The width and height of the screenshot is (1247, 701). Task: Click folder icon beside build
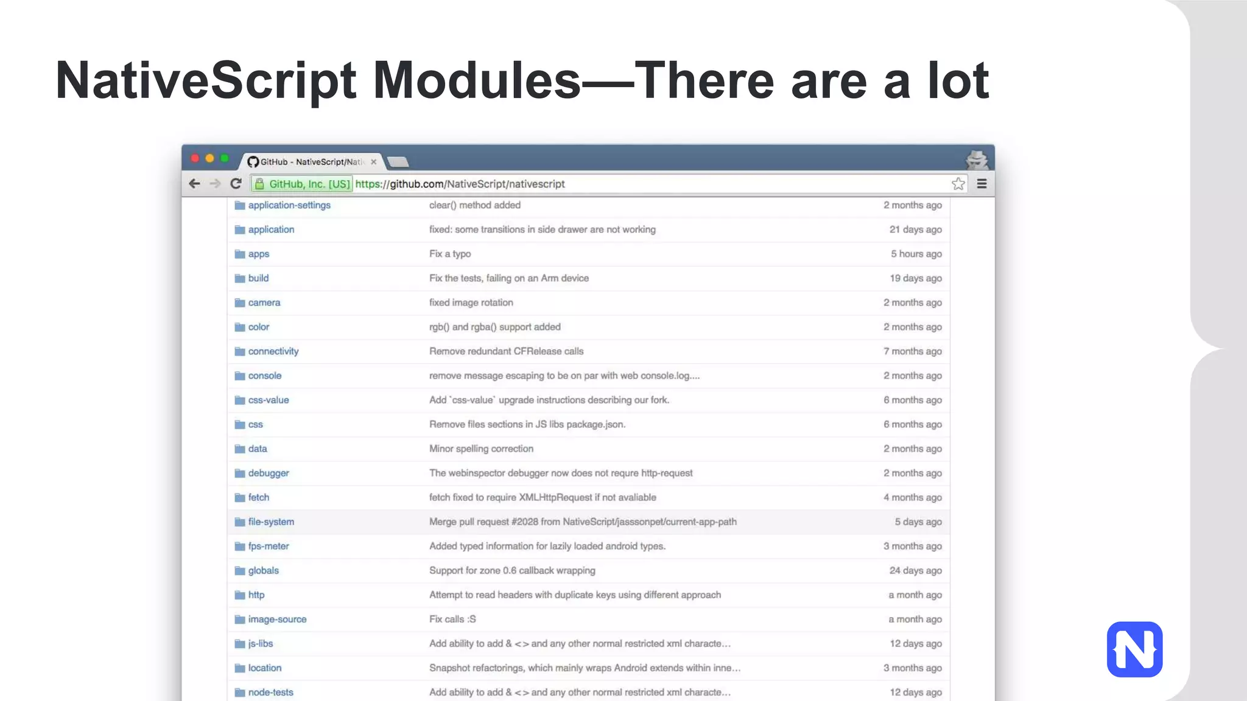pyautogui.click(x=240, y=278)
